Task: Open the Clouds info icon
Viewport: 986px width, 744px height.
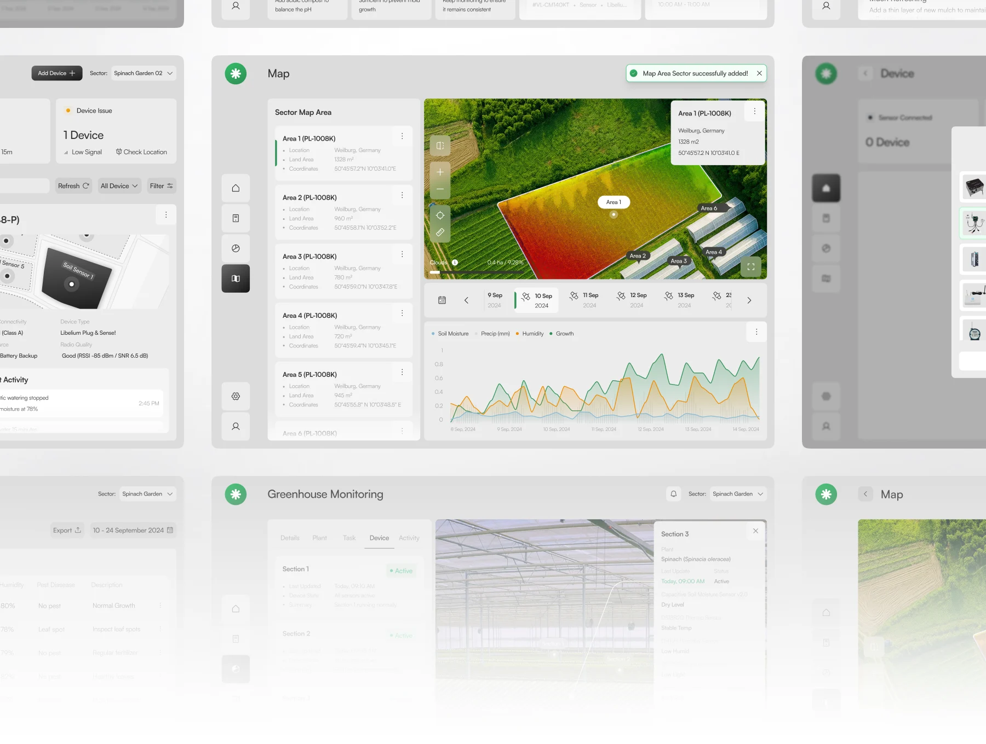Action: pos(455,263)
